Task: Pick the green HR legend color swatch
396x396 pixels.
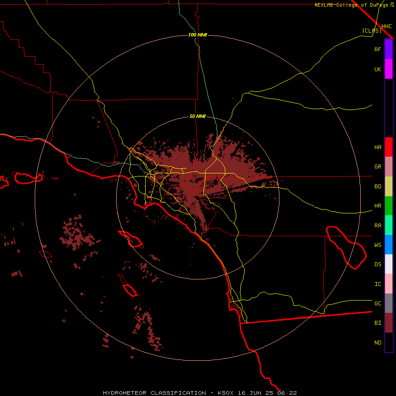Action: pyautogui.click(x=389, y=205)
